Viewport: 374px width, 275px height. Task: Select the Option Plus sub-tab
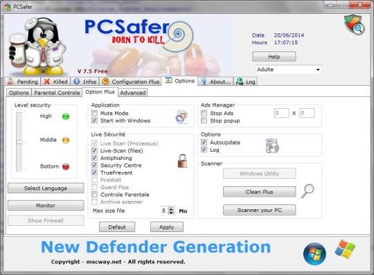[100, 92]
